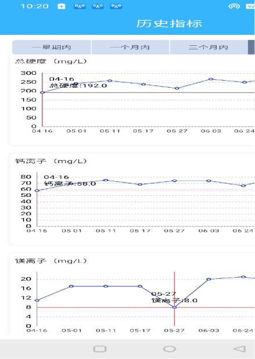This screenshot has height=359, width=255.
Task: Select the 05-17 data point on 总硬度 chart
Action: (x=143, y=84)
